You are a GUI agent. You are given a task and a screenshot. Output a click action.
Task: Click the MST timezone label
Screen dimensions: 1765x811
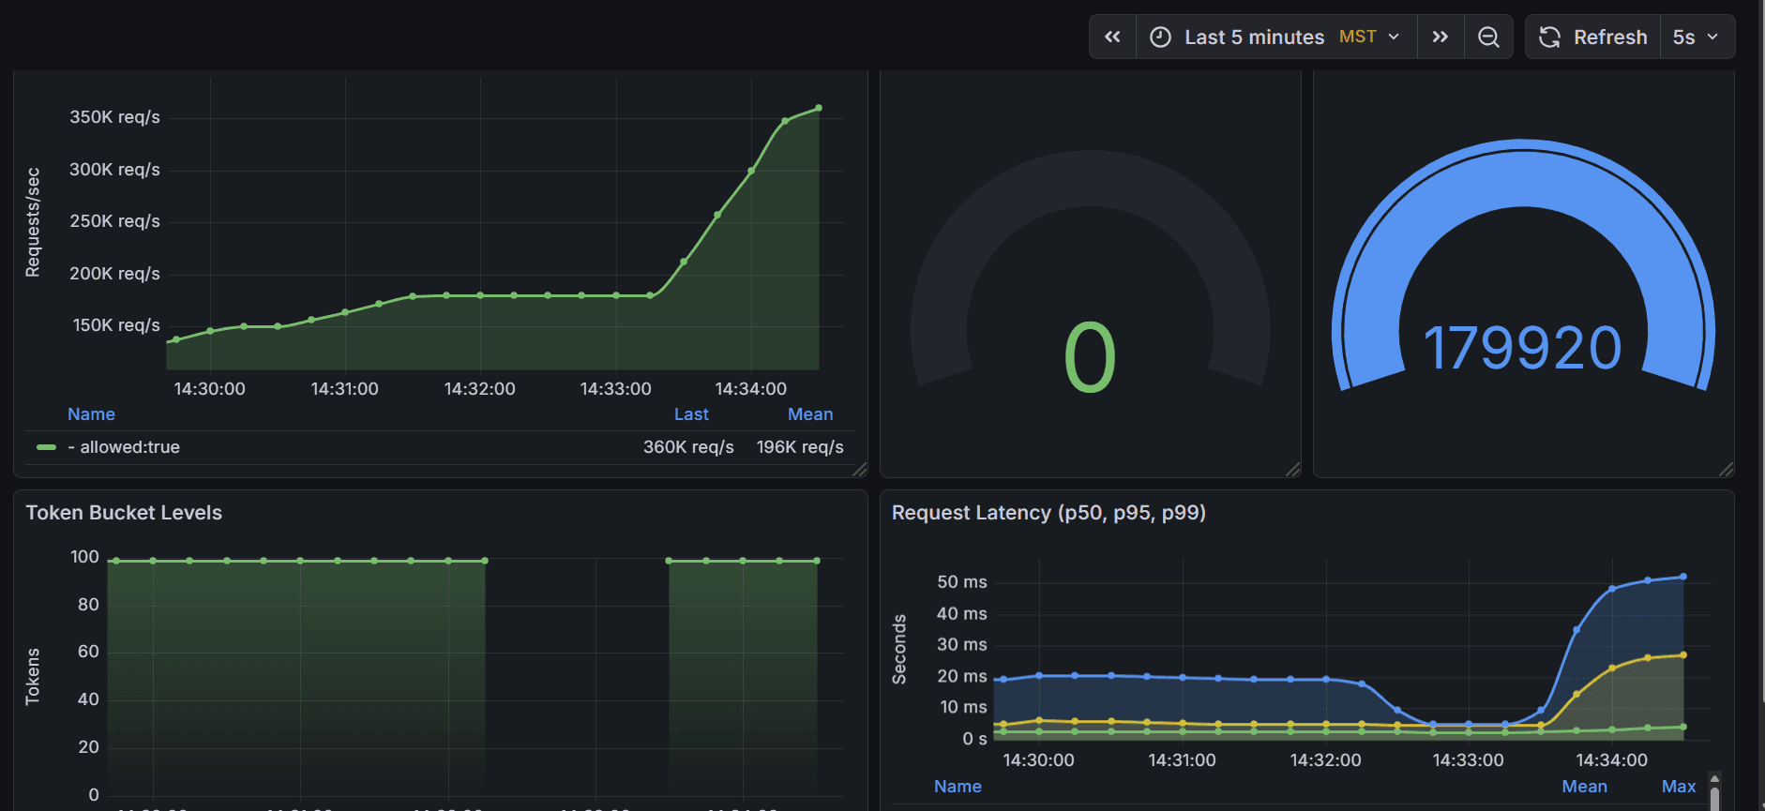pyautogui.click(x=1357, y=37)
